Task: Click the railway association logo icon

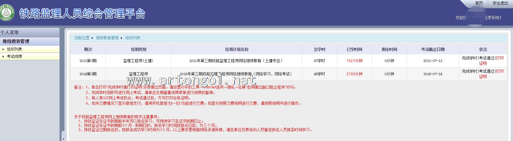Action: 7,13
